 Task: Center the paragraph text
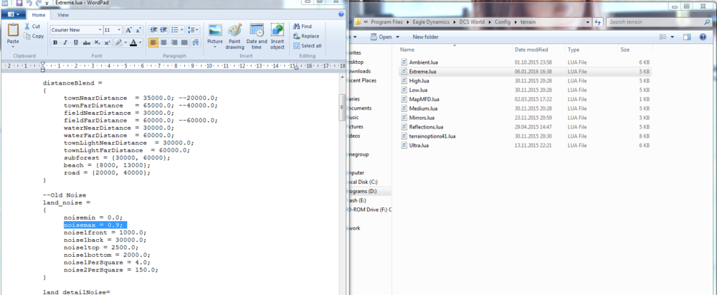pyautogui.click(x=163, y=42)
